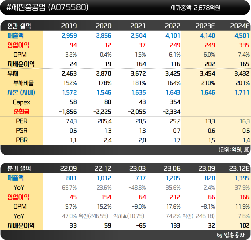
Task: Select the market cap text '시가총액: 2,678억원'
Action: (195, 8)
